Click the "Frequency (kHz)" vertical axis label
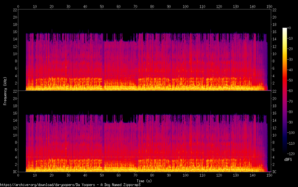The height and width of the screenshot is (187, 298). pos(5,91)
